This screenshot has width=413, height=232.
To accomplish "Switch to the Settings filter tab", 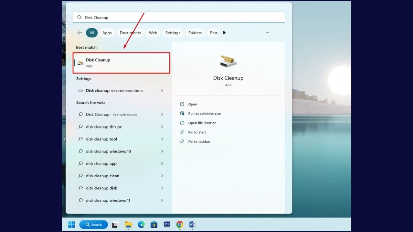I will tap(173, 33).
